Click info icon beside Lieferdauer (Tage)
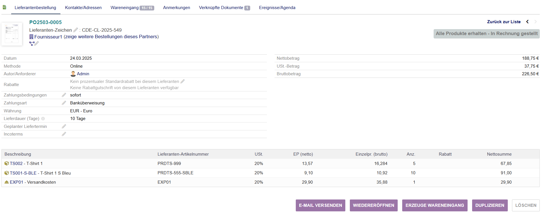Viewport: 544px width, 219px height. (43, 119)
